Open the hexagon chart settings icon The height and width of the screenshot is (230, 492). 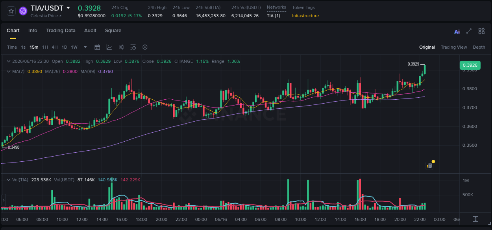(145, 47)
